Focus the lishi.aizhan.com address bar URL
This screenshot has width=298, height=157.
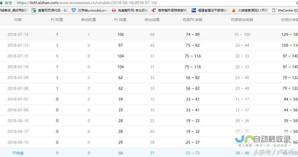[87, 3]
